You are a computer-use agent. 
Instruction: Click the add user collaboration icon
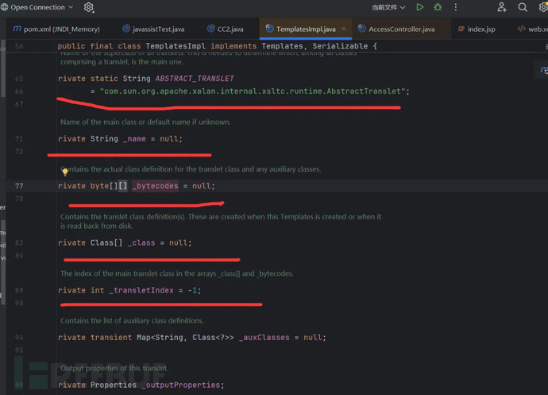[x=501, y=7]
